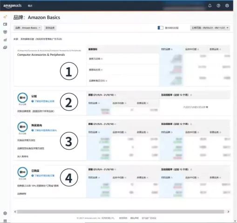This screenshot has width=237, height=223.
Task: Open the notifications bell icon
Action: coord(210,6)
